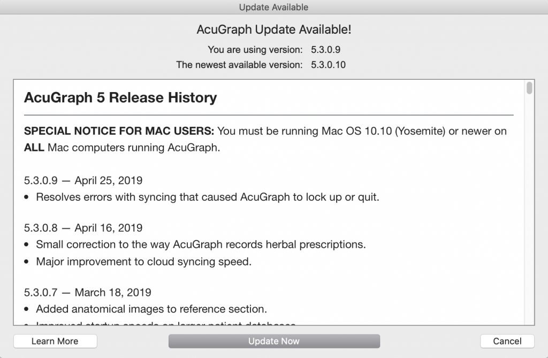Image resolution: width=548 pixels, height=358 pixels.
Task: Click the newest version number 5.3.0.10
Action: pyautogui.click(x=328, y=65)
